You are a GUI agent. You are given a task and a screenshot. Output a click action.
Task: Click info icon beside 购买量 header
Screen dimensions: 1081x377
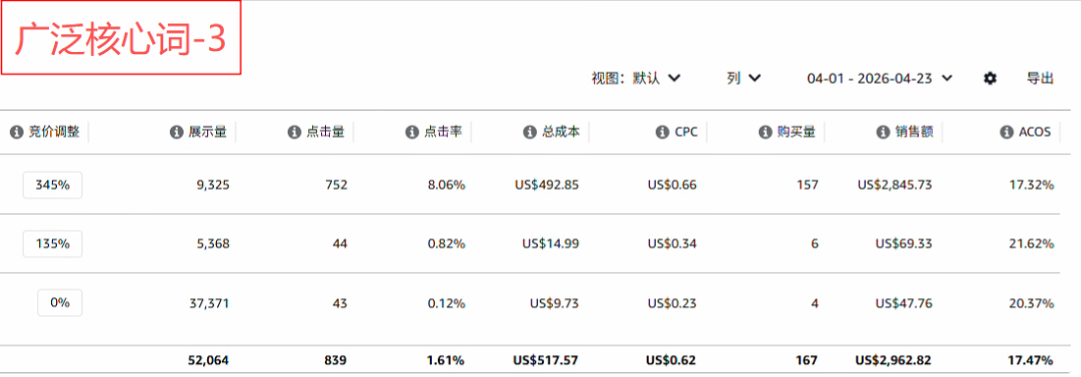pos(765,132)
